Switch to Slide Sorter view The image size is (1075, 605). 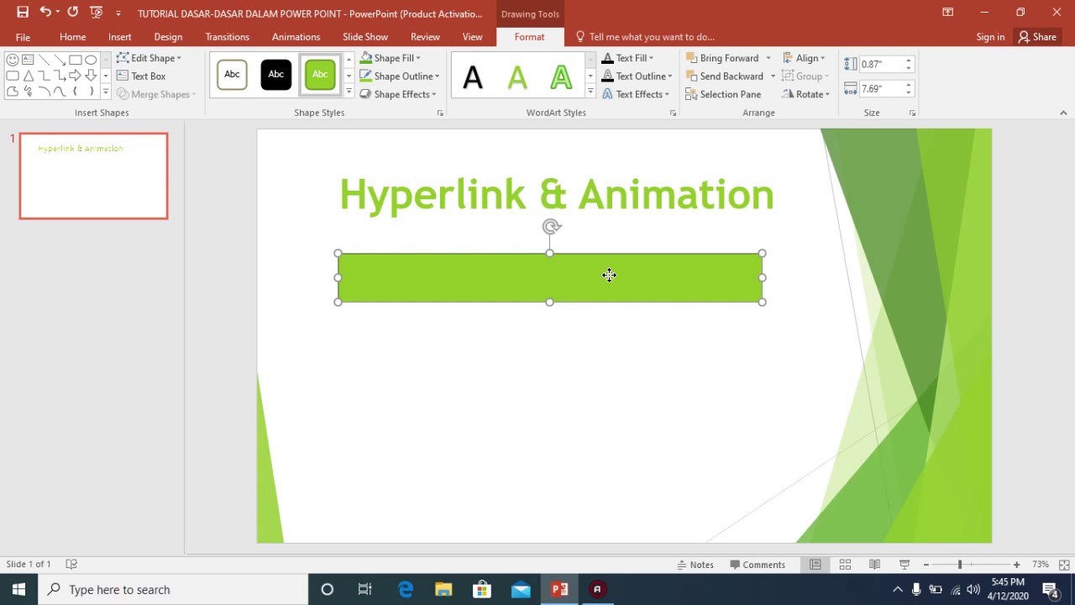[x=845, y=565]
